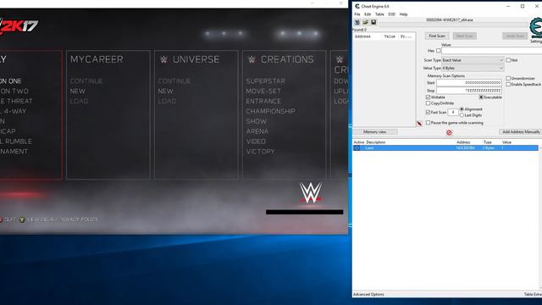Open the Table menu
Screen dimensions: 542x305
point(379,14)
